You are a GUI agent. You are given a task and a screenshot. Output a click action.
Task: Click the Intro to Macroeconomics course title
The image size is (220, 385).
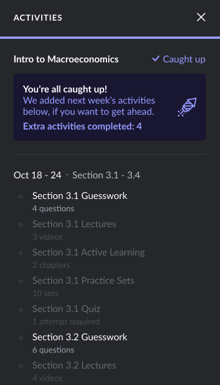coord(66,59)
